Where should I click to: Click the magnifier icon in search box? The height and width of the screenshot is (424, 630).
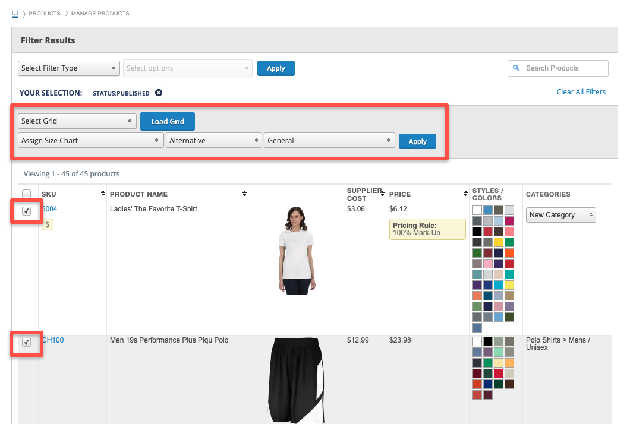516,68
